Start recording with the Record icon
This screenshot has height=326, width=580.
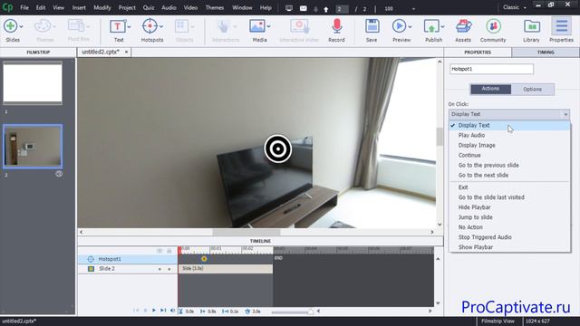point(336,26)
